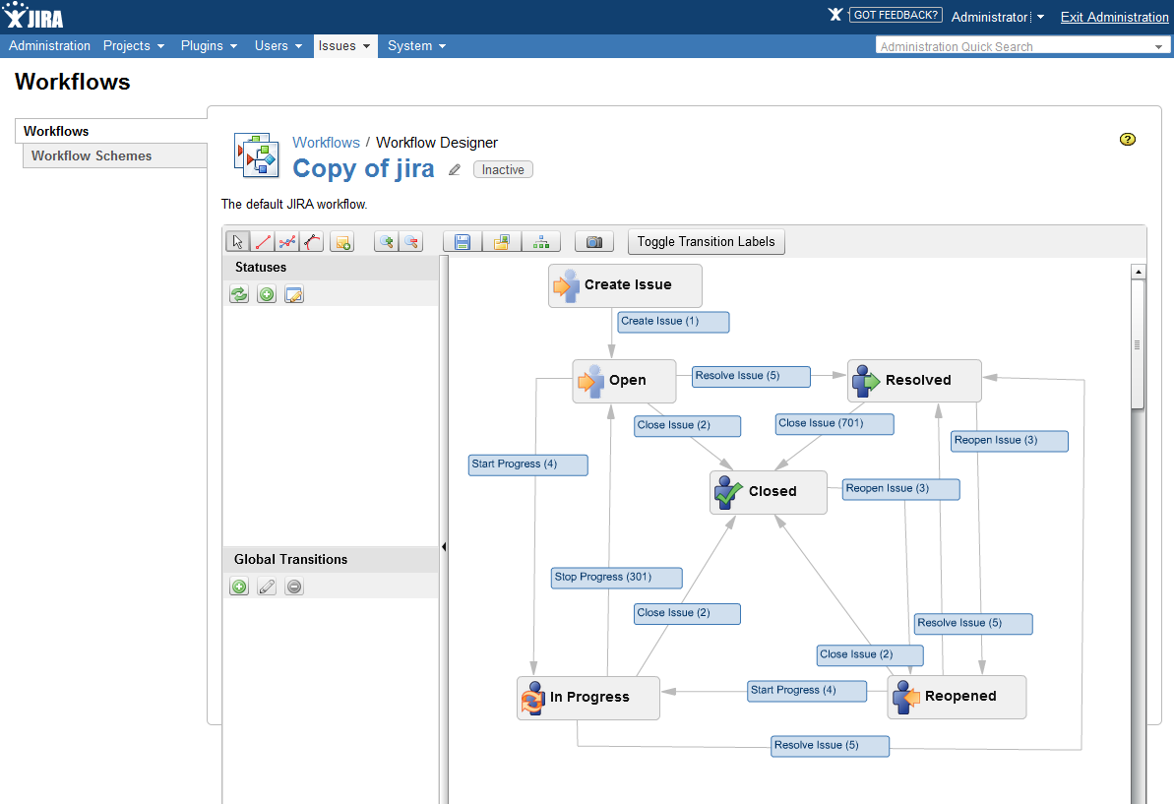This screenshot has height=804, width=1174.
Task: Switch to Workflow Schemes tab
Action: tap(92, 155)
